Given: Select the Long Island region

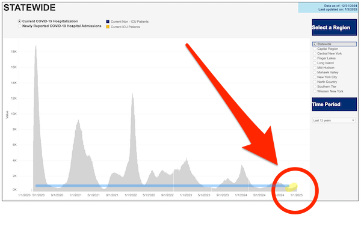Looking at the screenshot, I should coord(315,63).
